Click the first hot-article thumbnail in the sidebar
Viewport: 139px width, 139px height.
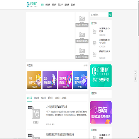95,31
